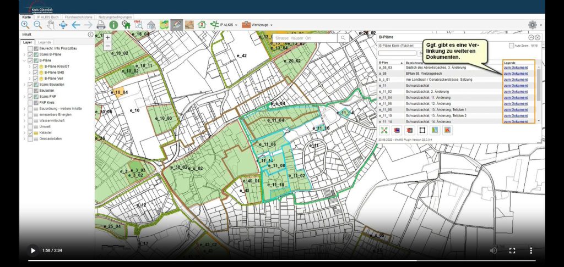Open the Werkzeuge dropdown menu
564x267 pixels.
(258, 25)
